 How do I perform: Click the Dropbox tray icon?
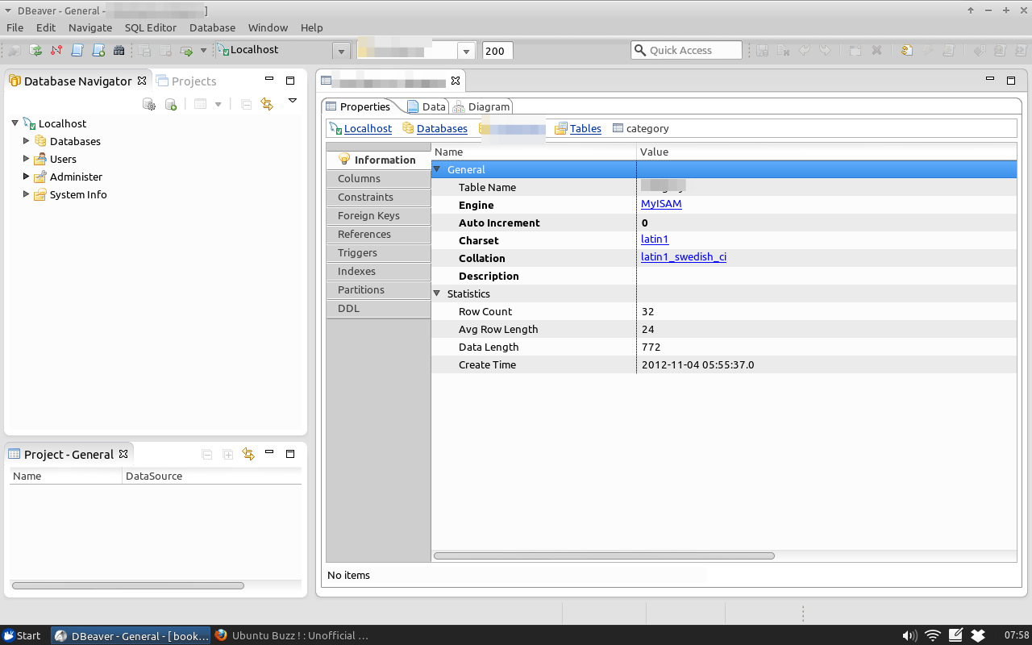(x=978, y=635)
